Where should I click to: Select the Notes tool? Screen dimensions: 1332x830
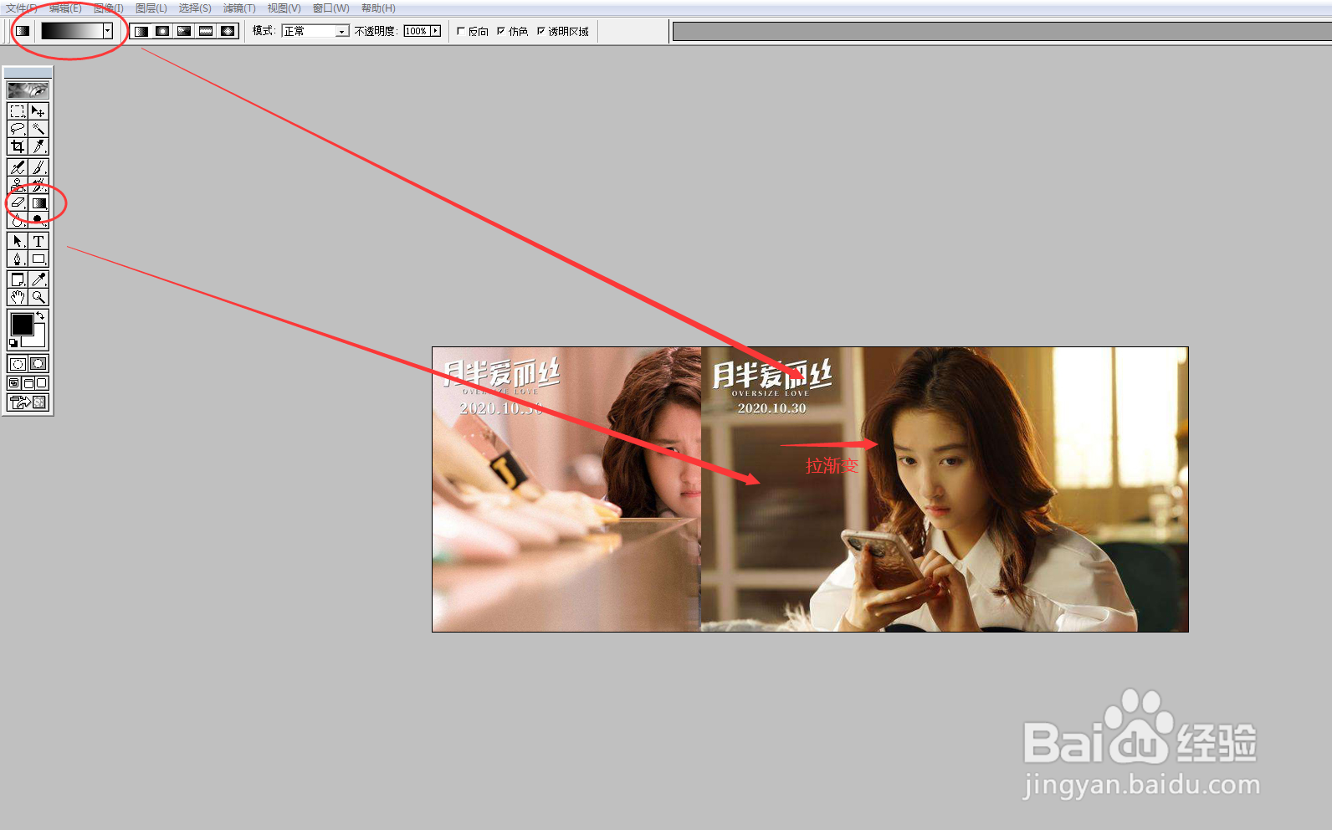18,279
